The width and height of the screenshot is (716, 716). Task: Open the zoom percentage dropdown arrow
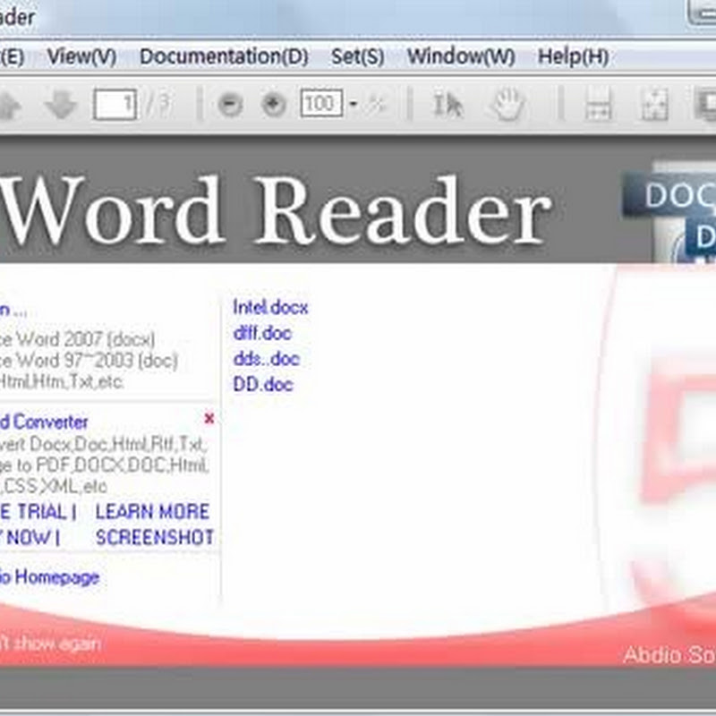click(353, 104)
